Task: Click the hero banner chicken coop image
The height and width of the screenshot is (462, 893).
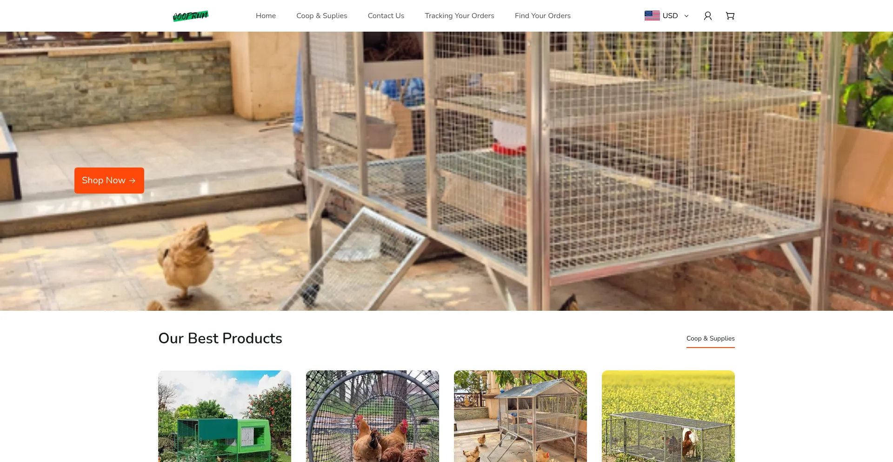Action: click(446, 171)
